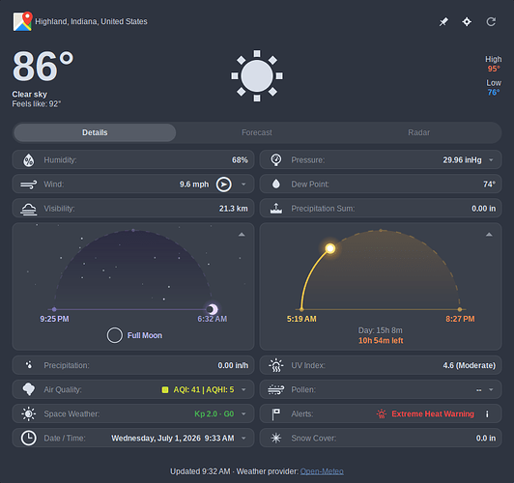Open the Google Maps location icon
Screen dimensions: 514x483
(22, 21)
